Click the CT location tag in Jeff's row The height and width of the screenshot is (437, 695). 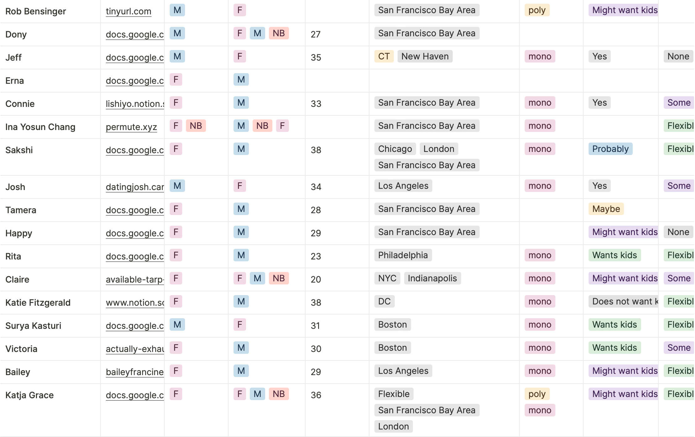[384, 56]
